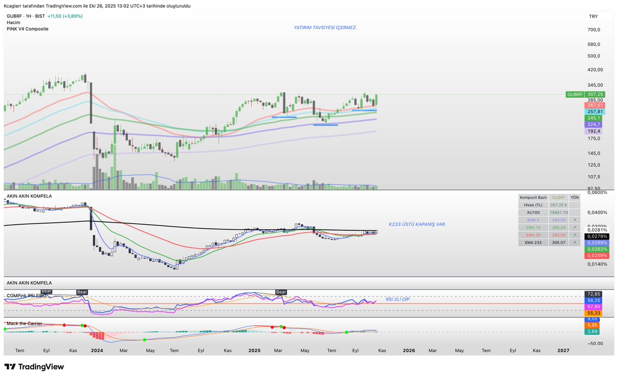
Task: Click the 286.24 value in EMA 14 row
Action: 558,227
